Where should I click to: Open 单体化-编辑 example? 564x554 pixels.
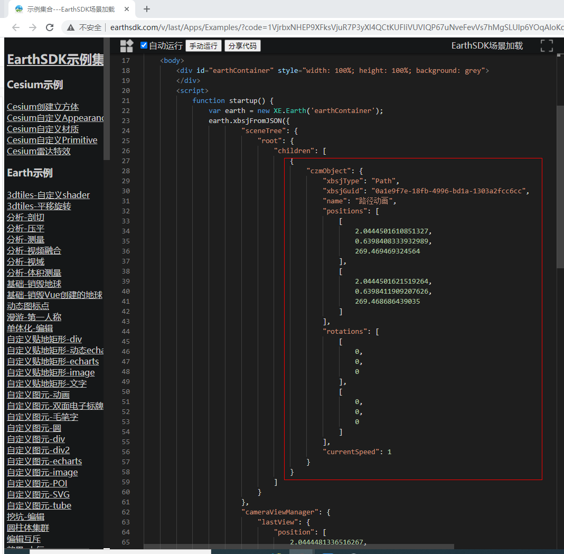pos(30,328)
